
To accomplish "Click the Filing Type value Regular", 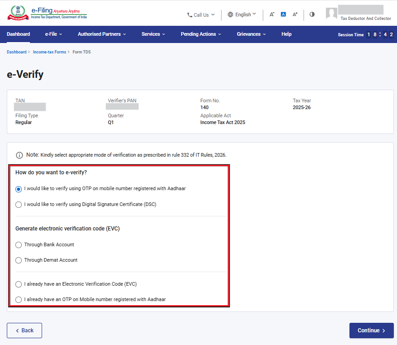I will click(x=24, y=122).
